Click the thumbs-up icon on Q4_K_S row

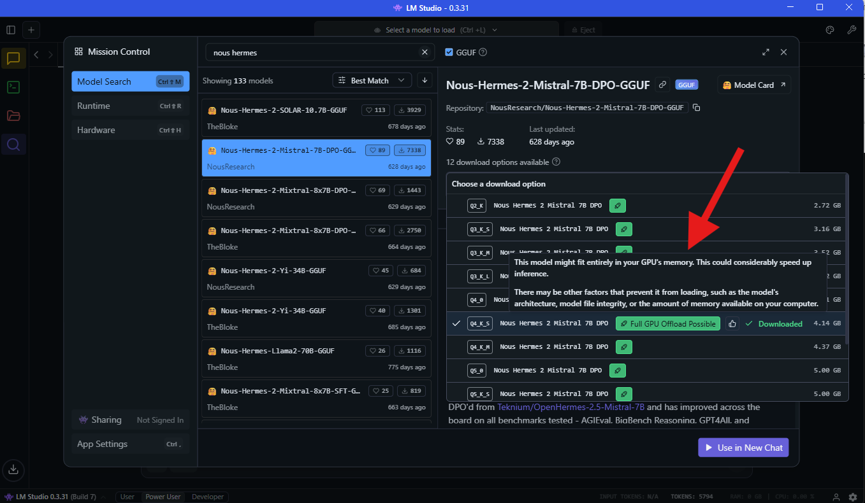[x=732, y=323]
